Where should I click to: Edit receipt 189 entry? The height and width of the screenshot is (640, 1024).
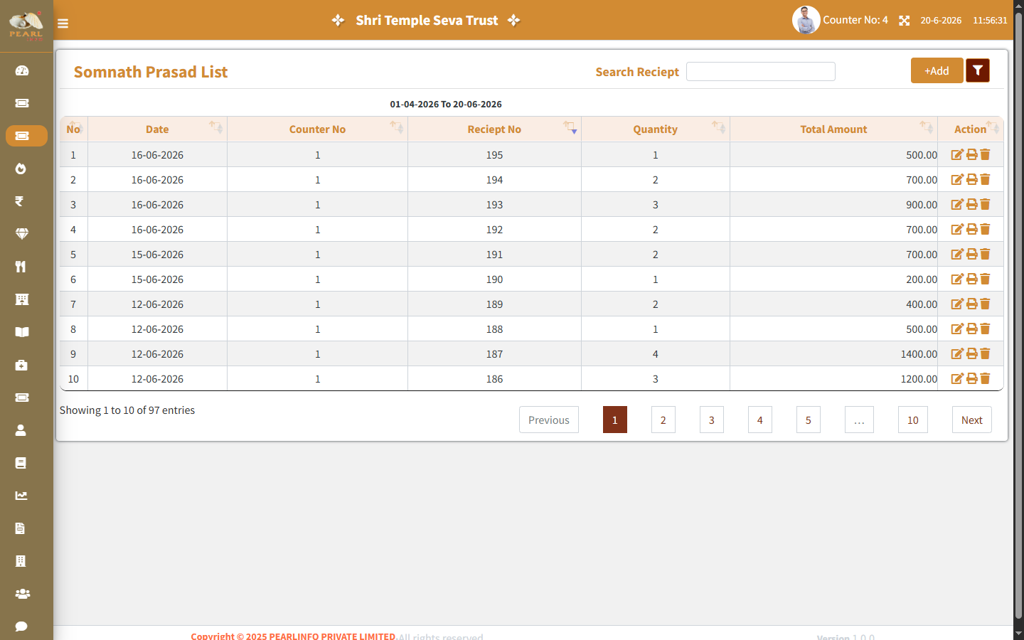957,304
